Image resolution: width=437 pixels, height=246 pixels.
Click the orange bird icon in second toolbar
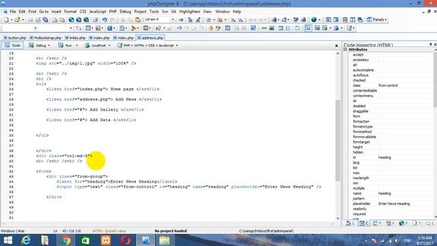(134, 28)
